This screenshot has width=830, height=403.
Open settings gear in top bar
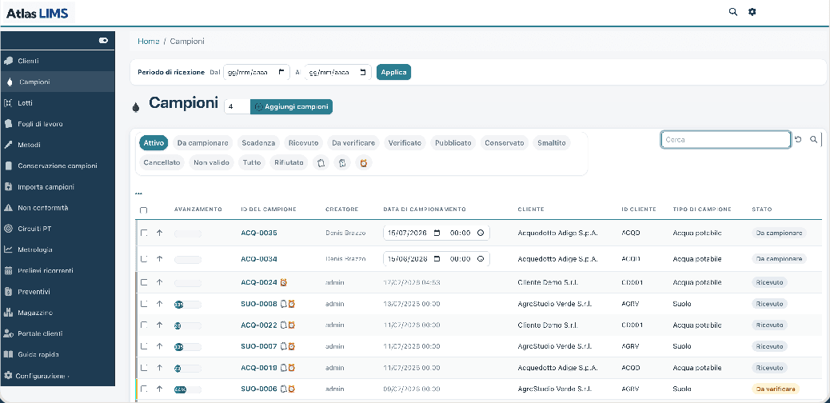tap(752, 12)
